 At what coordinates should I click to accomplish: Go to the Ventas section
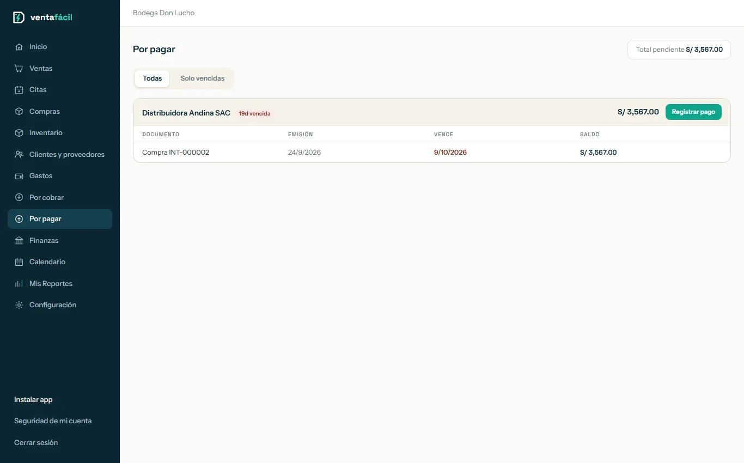(60, 69)
